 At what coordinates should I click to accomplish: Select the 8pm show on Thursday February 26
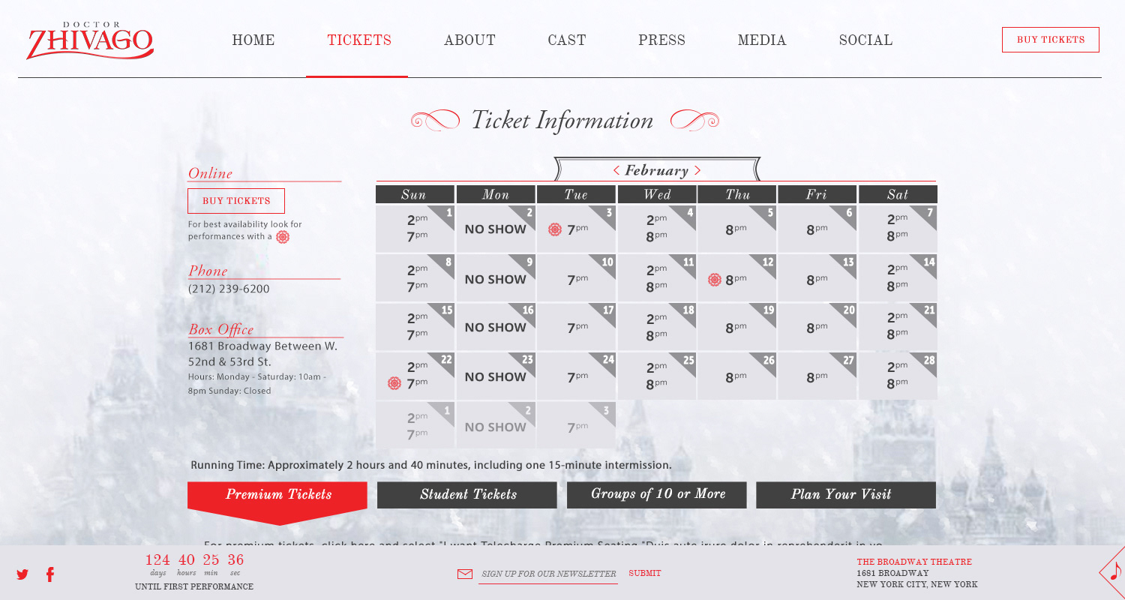point(736,377)
